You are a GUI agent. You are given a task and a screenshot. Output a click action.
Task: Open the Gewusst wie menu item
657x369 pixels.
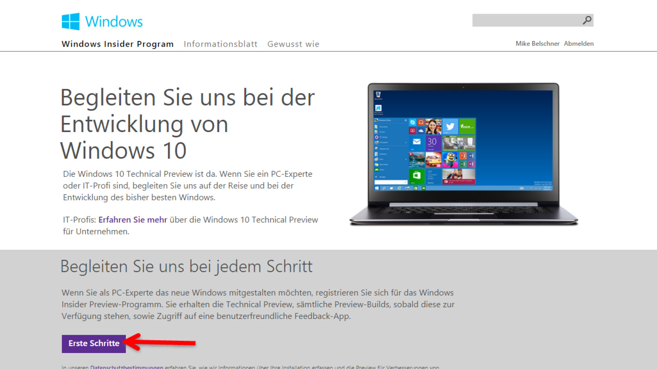pyautogui.click(x=293, y=44)
